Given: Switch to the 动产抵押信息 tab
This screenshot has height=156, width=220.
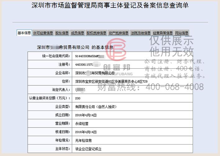Looking at the screenshot, I should pos(119,33).
